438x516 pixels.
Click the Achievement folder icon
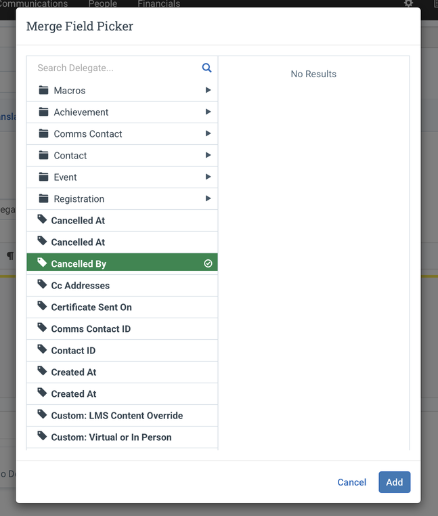[43, 112]
